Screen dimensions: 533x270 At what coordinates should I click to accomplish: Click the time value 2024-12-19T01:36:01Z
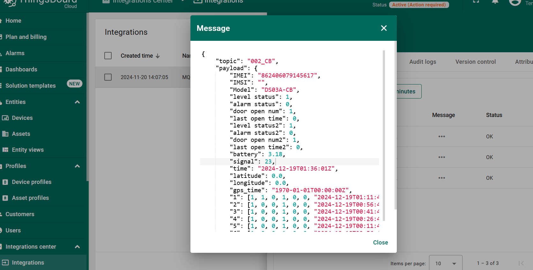pos(296,169)
